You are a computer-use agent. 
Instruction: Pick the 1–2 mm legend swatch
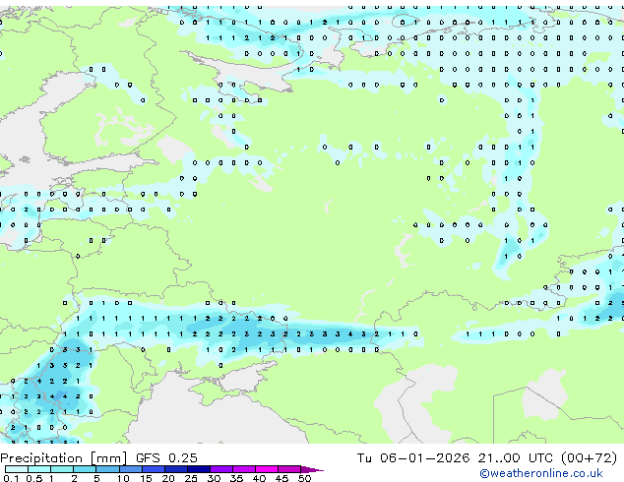tap(62, 469)
